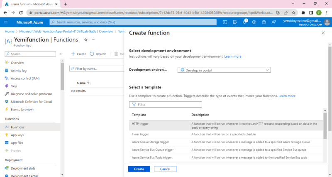The height and width of the screenshot is (177, 332).
Task: Click the Template column header
Action: tap(139, 115)
